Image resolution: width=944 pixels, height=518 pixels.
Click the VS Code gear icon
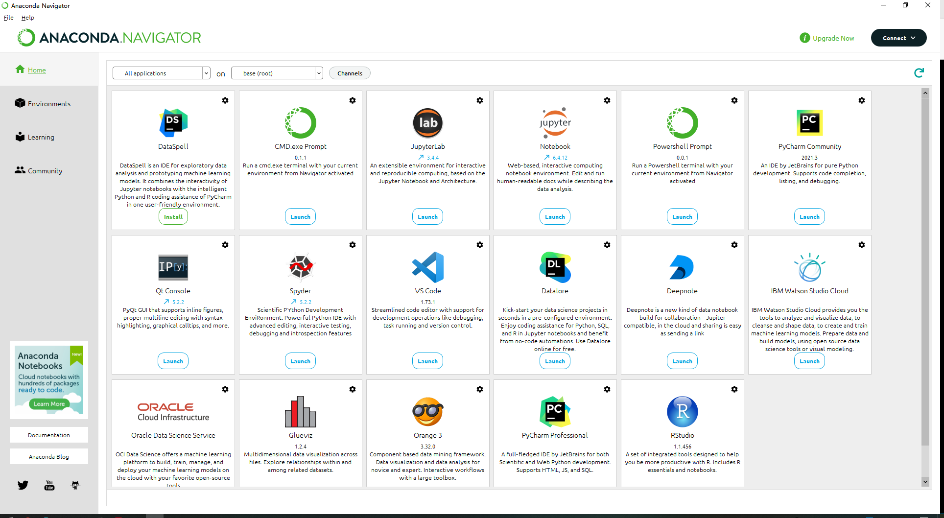pyautogui.click(x=480, y=245)
